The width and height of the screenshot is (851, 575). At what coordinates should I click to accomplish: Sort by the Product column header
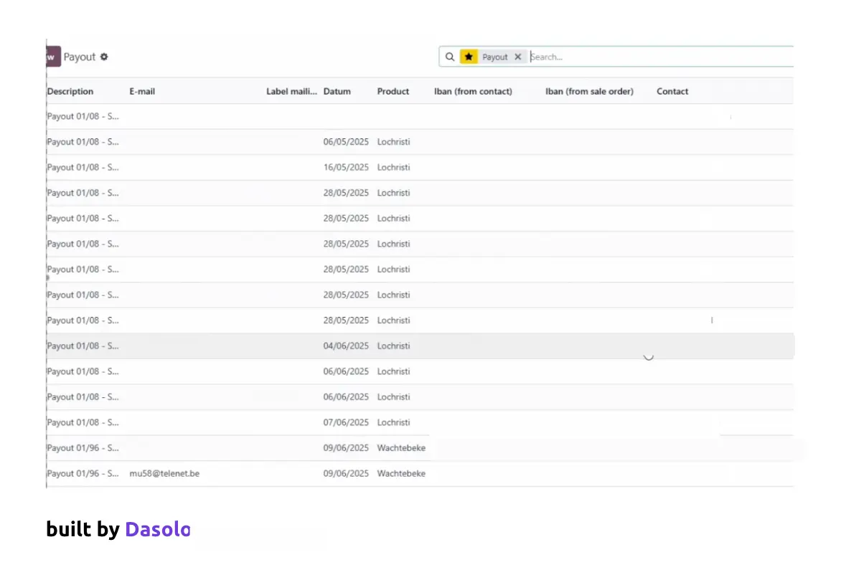[x=393, y=91]
